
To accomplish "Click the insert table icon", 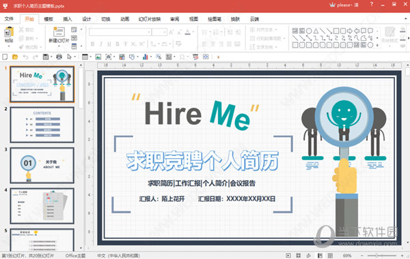I will pyautogui.click(x=85, y=57).
